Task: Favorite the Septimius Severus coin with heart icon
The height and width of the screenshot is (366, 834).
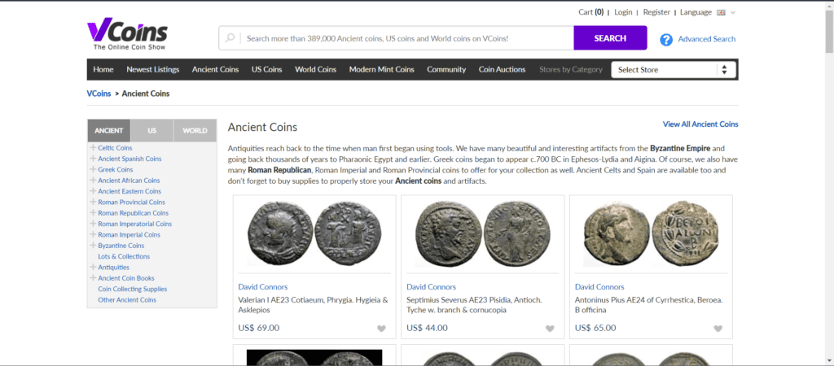Action: point(550,329)
